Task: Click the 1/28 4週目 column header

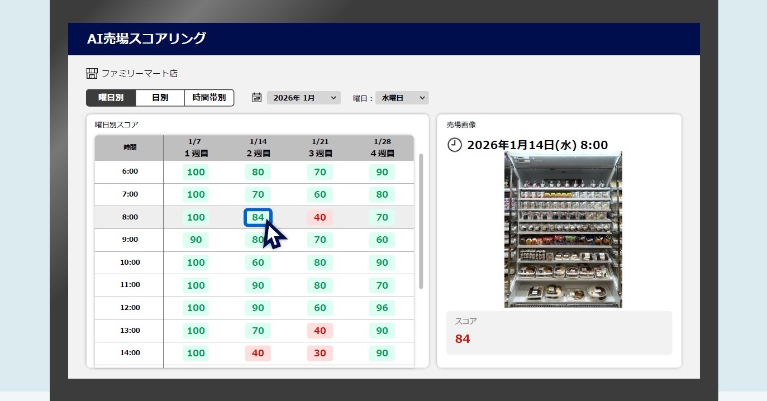Action: (x=382, y=146)
